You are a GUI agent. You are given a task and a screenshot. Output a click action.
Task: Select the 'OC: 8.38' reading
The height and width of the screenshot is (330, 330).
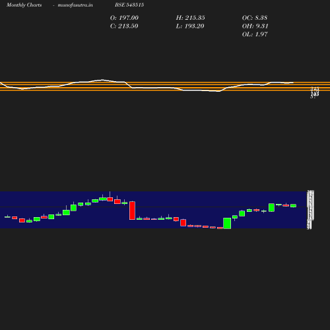[255, 18]
